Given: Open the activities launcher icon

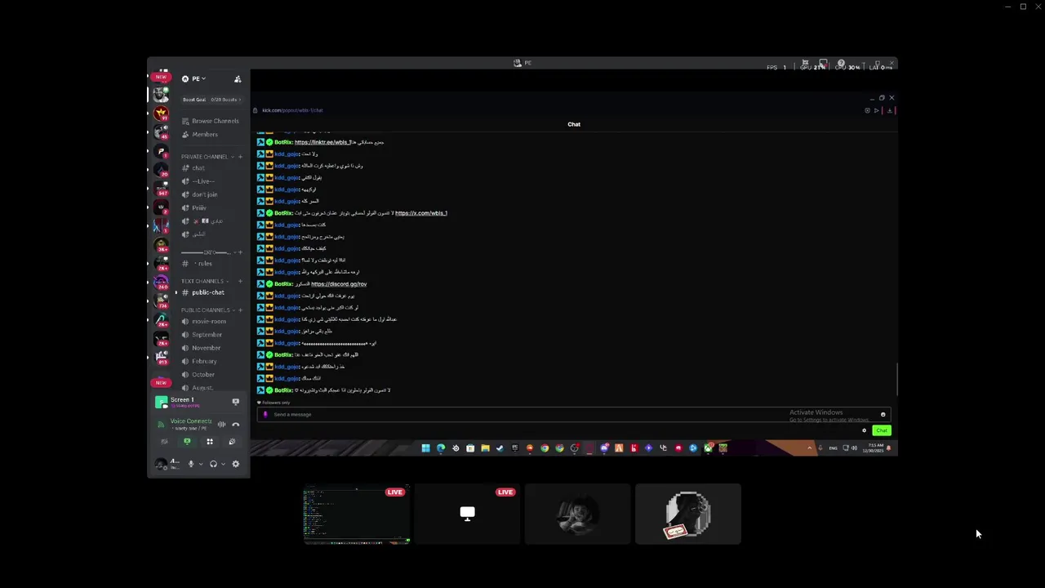Looking at the screenshot, I should [x=210, y=442].
